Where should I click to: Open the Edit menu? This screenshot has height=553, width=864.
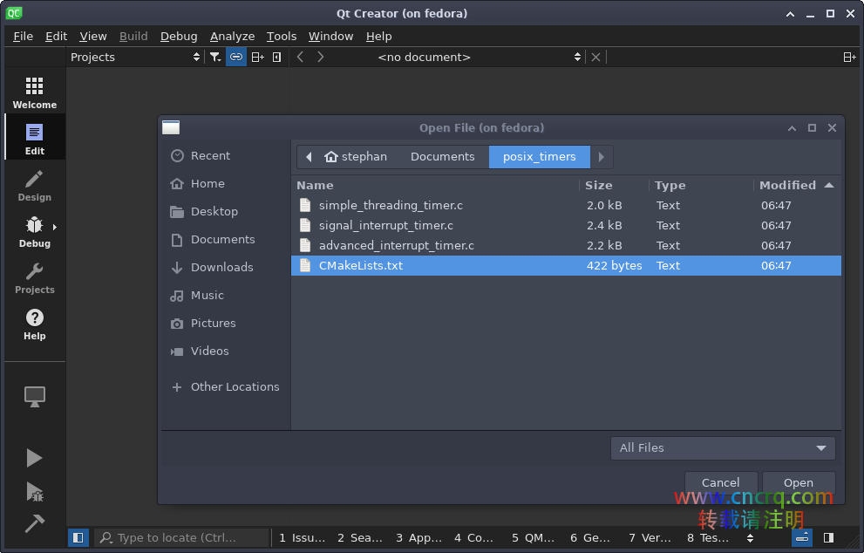(56, 37)
